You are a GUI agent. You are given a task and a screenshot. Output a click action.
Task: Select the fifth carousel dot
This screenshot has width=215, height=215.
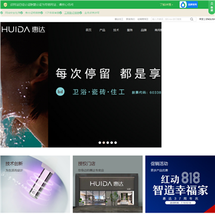116,143
